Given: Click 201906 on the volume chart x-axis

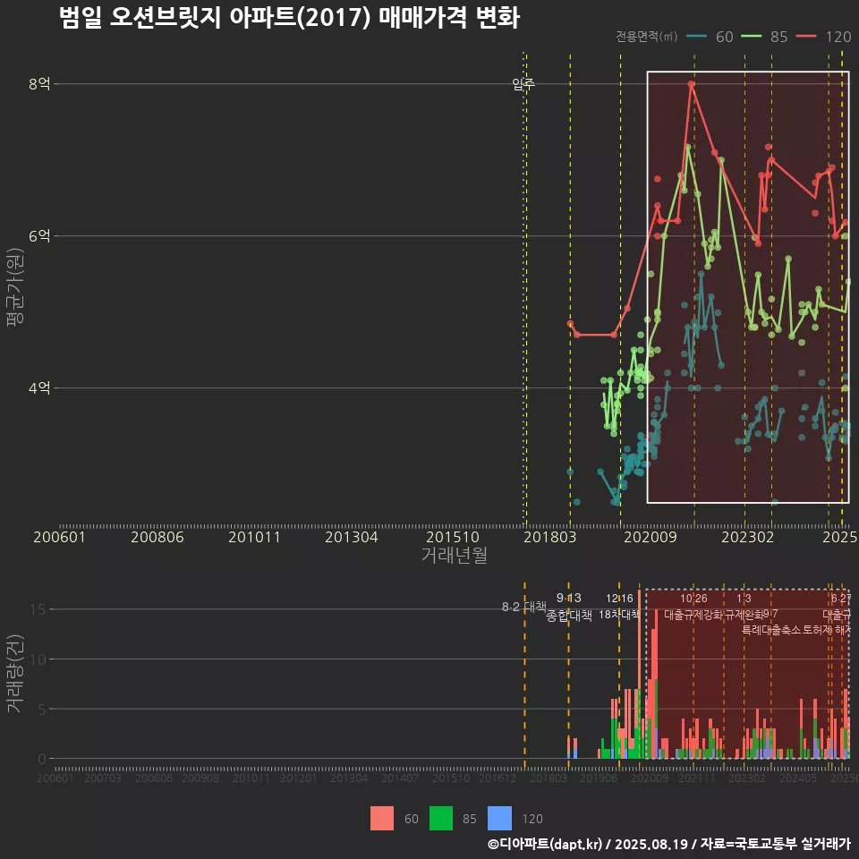Looking at the screenshot, I should pos(599,778).
